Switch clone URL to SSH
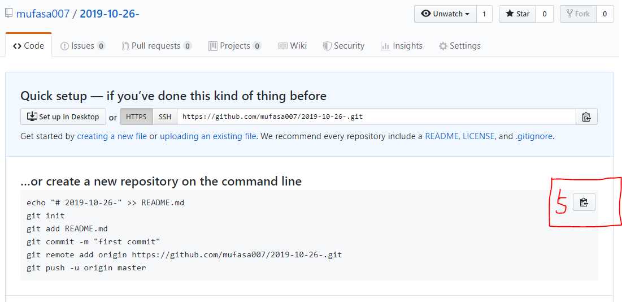 pos(165,117)
